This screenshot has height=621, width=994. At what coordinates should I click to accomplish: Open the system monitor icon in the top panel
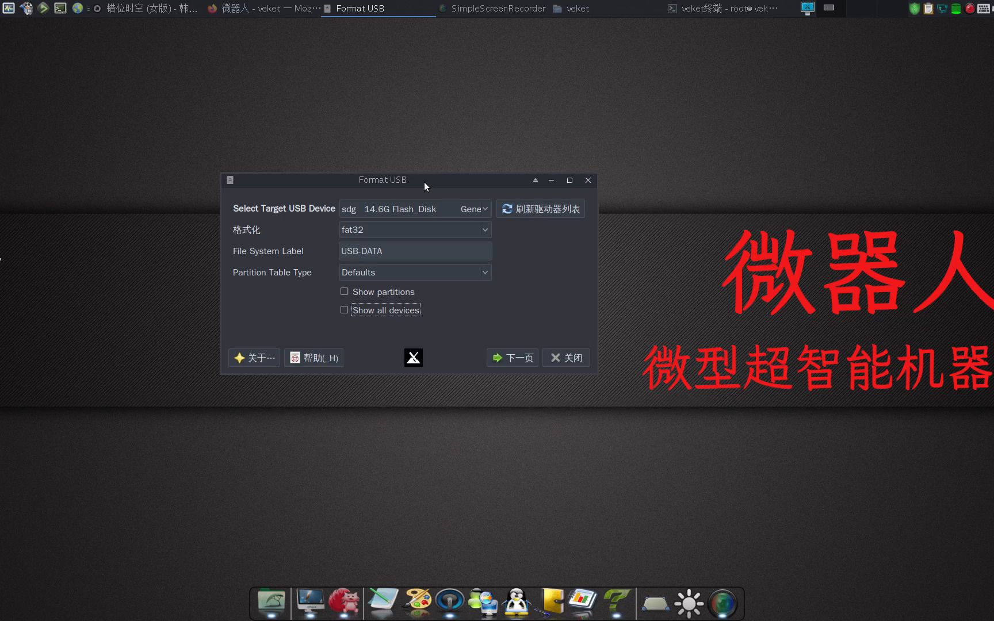(x=9, y=8)
